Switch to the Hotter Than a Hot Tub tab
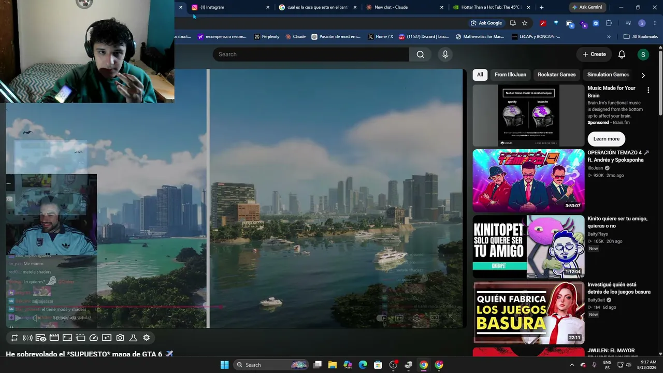This screenshot has height=373, width=663. 492,7
